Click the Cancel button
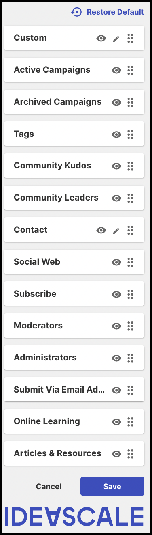The width and height of the screenshot is (152, 535). (49, 486)
